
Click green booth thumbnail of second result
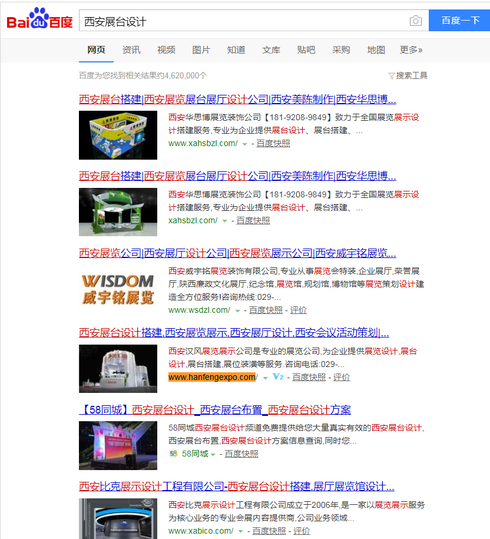[x=118, y=212]
